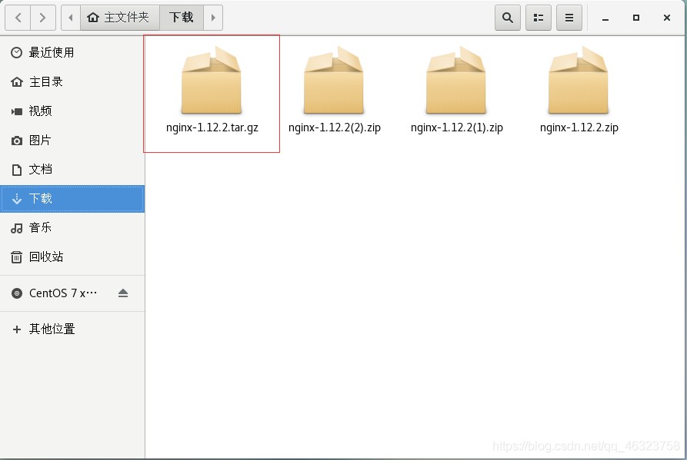Select the nginx-1.12.2.zip archive icon
The height and width of the screenshot is (460, 687).
(x=579, y=80)
